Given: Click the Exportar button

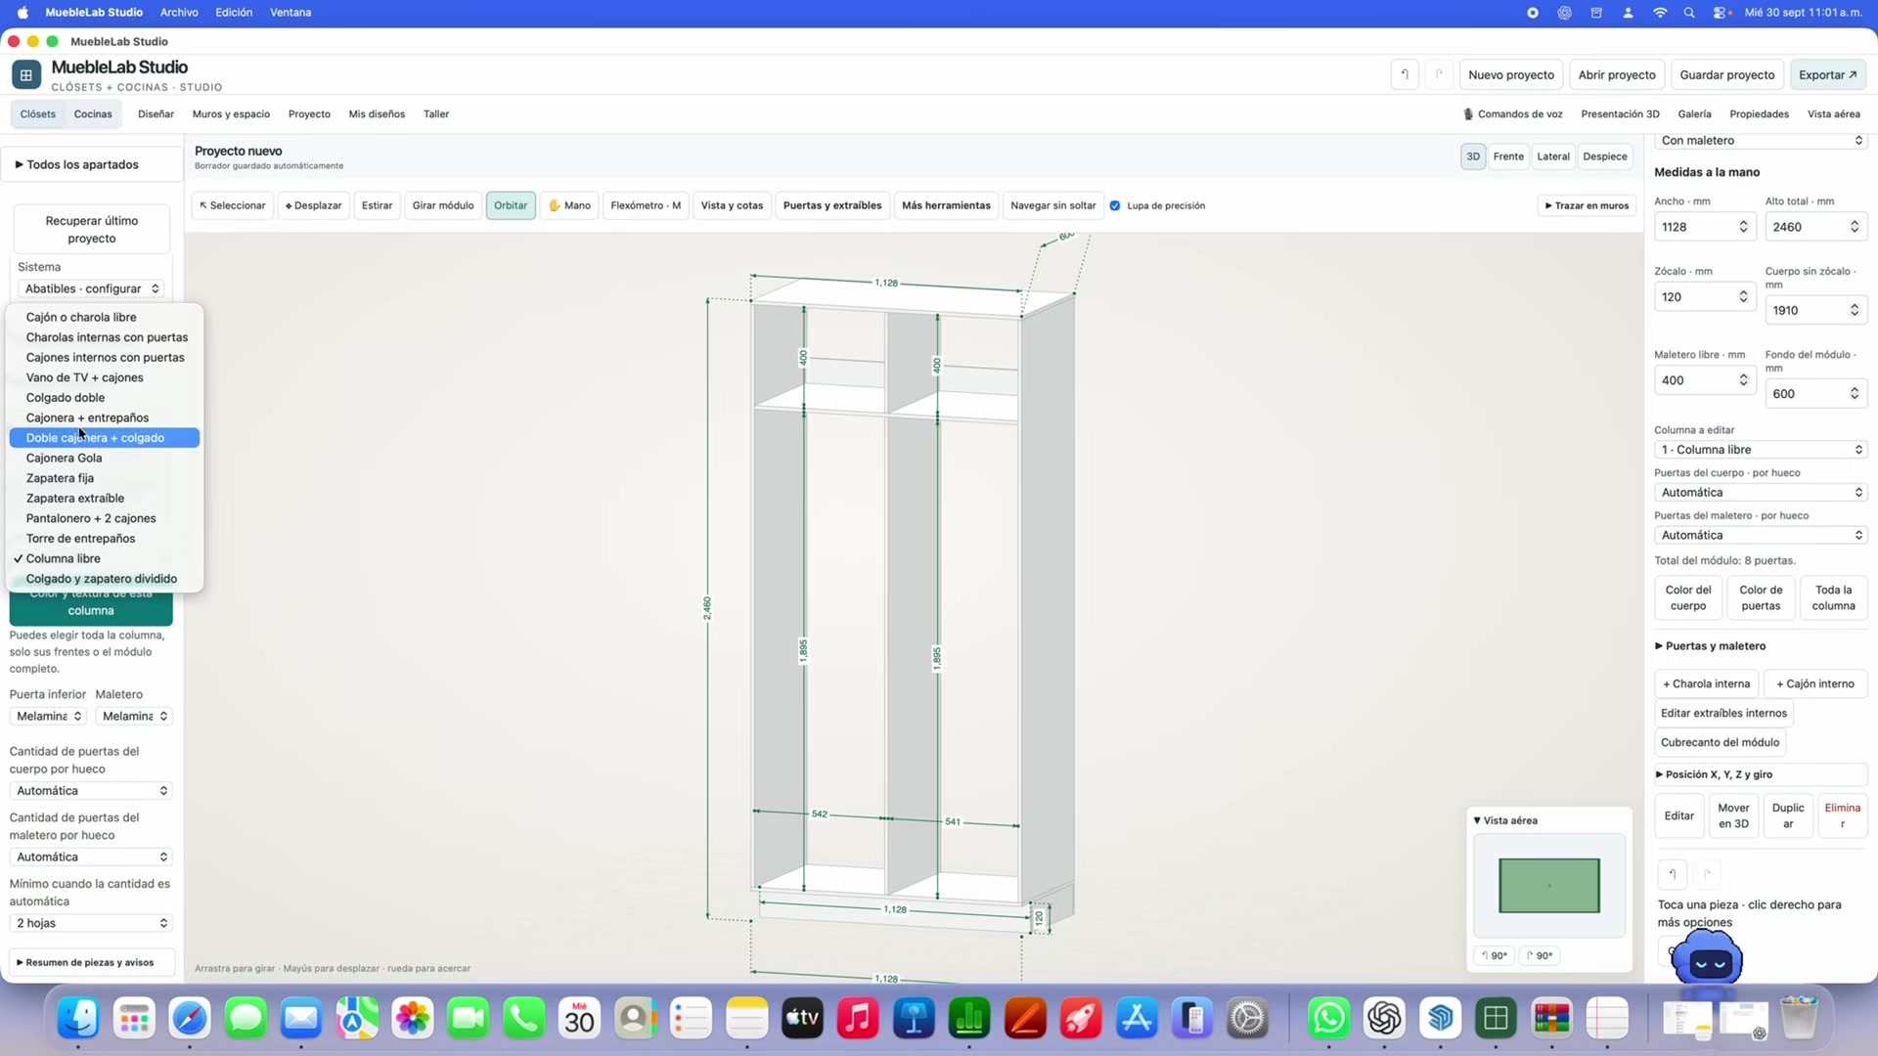Looking at the screenshot, I should (x=1827, y=75).
